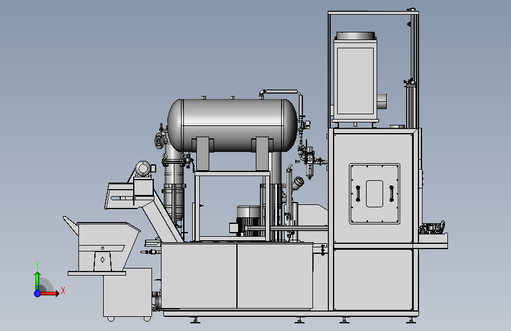511x331 pixels.
Task: Select the tall rectangular collector unit on top
Action: tap(355, 80)
